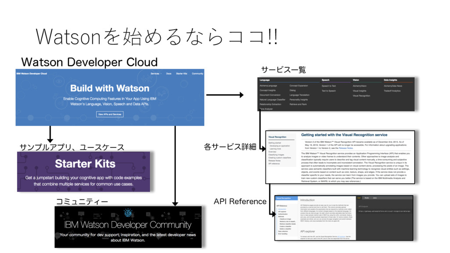This screenshot has height=253, width=450.
Task: Open Relationship Extraction service
Action: 270,104
